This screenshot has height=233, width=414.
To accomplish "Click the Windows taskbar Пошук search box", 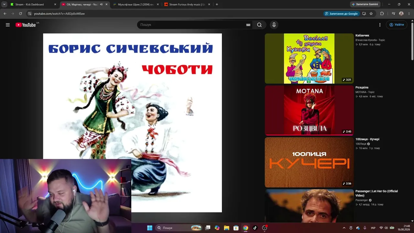I will (179, 228).
